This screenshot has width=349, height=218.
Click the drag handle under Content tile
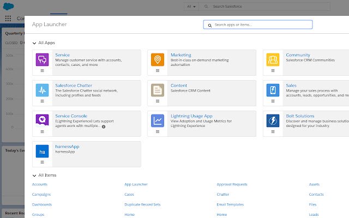tap(158, 101)
